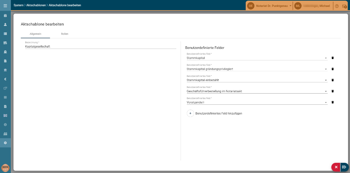The width and height of the screenshot is (350, 173).
Task: Open the Notariat Dr. Punktgenau organization selector
Action: click(x=274, y=6)
